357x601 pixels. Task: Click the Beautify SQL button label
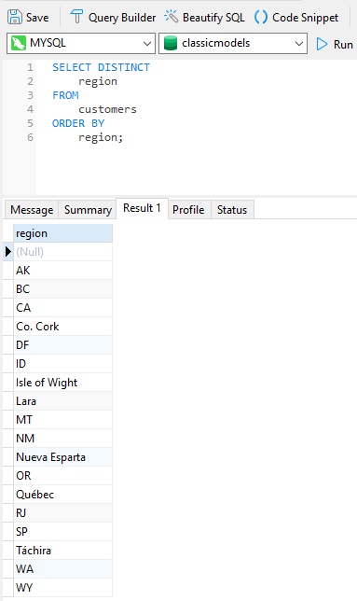point(213,18)
